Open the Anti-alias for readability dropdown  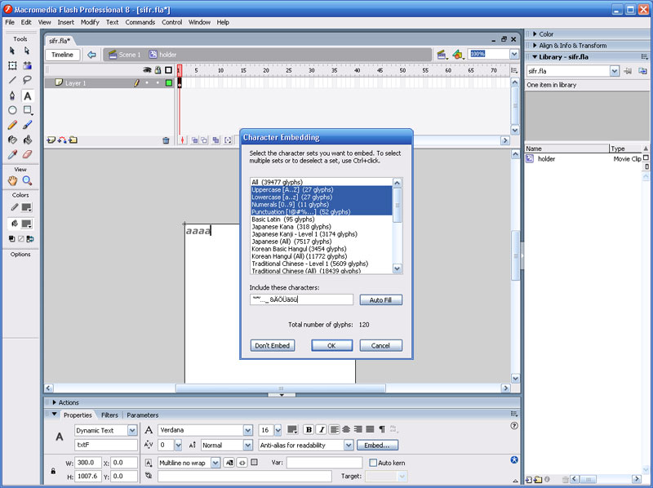[x=349, y=445]
